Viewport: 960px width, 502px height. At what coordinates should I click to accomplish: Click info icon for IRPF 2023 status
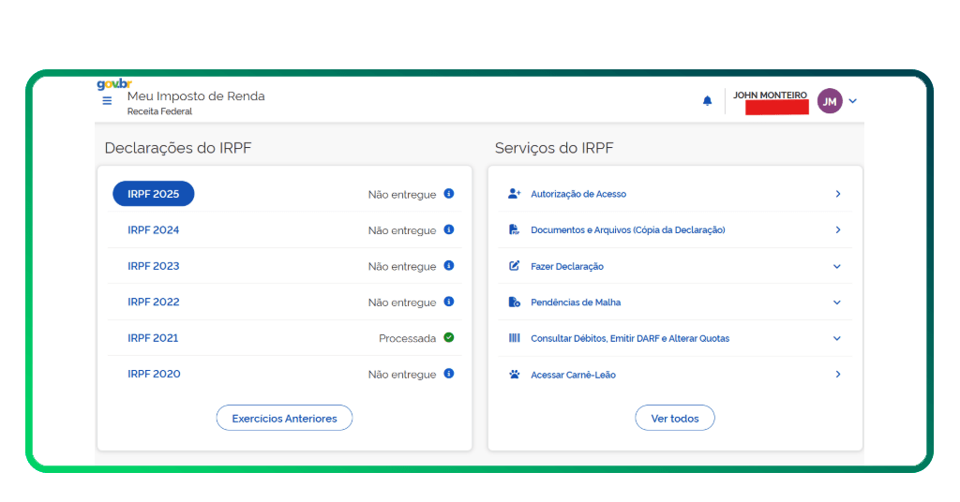[x=449, y=266]
